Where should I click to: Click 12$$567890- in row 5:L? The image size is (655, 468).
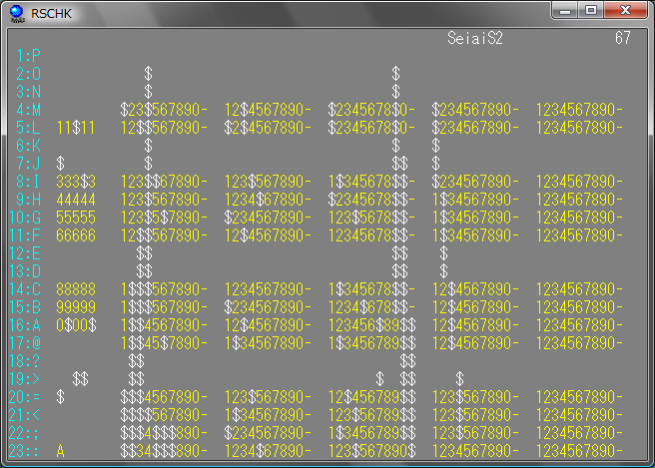[164, 128]
